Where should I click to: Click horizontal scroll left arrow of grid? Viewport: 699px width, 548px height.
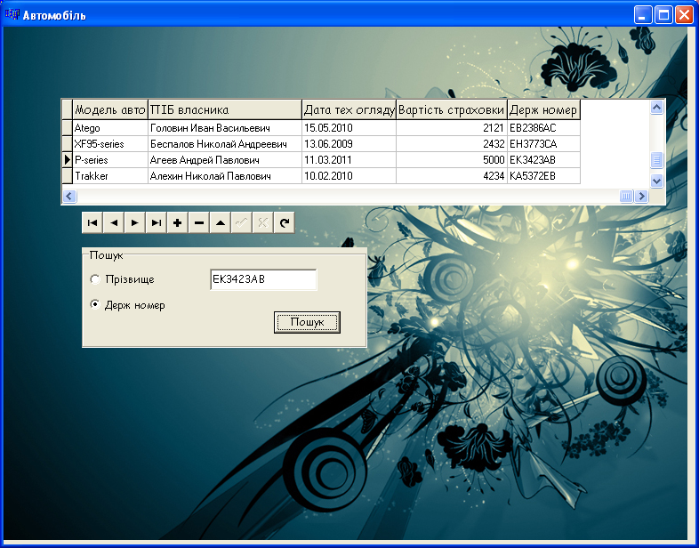(69, 196)
